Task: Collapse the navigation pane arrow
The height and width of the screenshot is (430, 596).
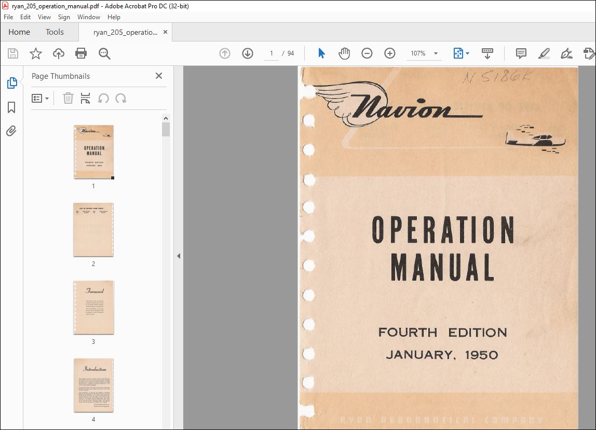Action: click(x=179, y=256)
